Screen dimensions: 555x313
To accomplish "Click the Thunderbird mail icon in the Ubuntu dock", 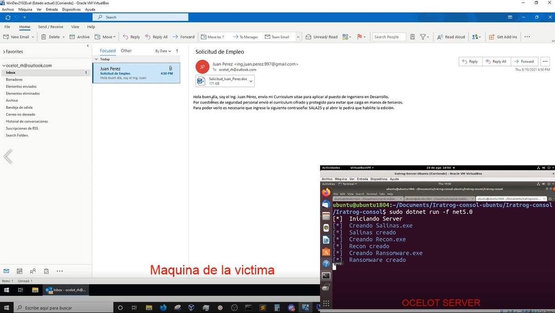I will 326,204.
